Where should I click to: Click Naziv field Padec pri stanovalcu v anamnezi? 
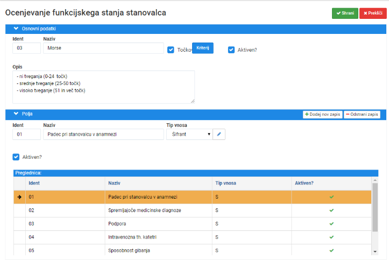pos(103,134)
